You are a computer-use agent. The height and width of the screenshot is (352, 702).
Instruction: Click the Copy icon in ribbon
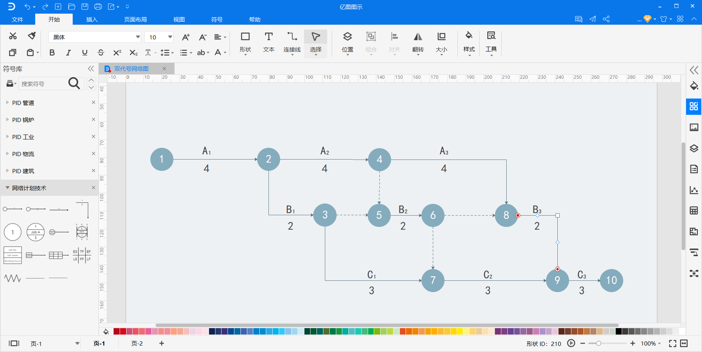point(13,52)
